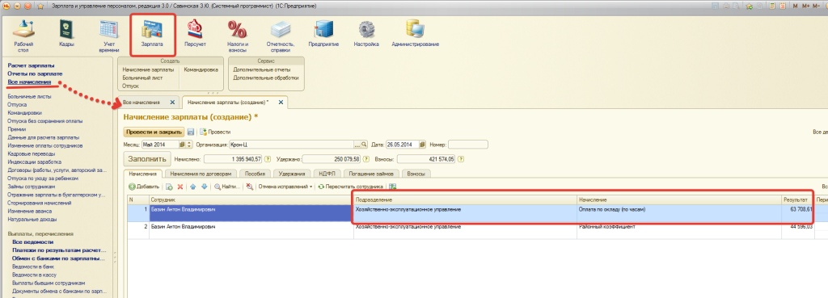Open the month picker for Май 2014

click(x=182, y=144)
